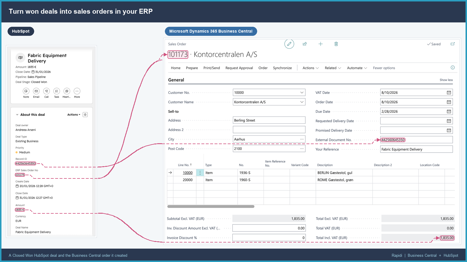Screen dimensions: 467x262
Task: Click the plus icon to create new order
Action: point(320,44)
